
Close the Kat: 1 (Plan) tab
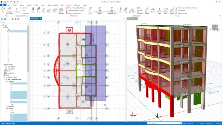tap(40, 18)
